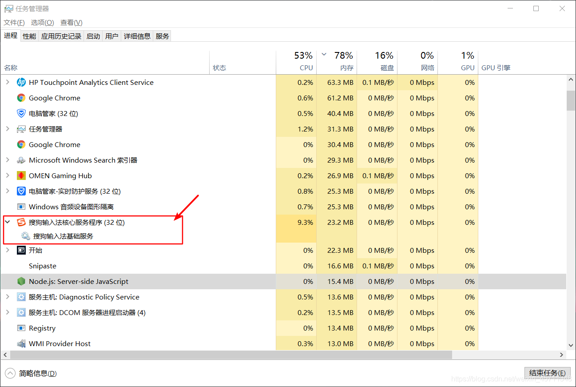
Task: Select the 进程 tab
Action: [11, 36]
